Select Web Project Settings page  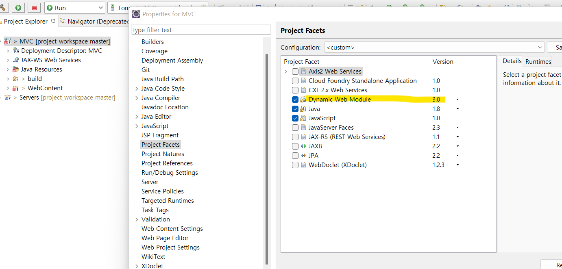[x=170, y=247]
